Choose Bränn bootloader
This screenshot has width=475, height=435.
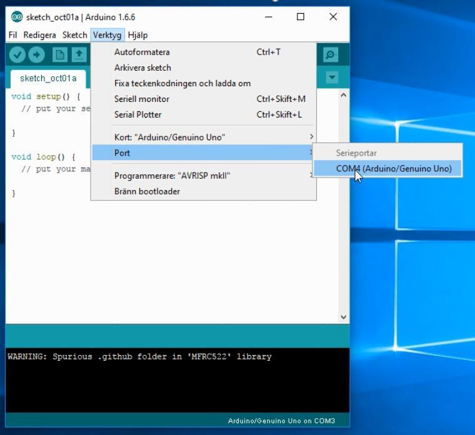[204, 191]
